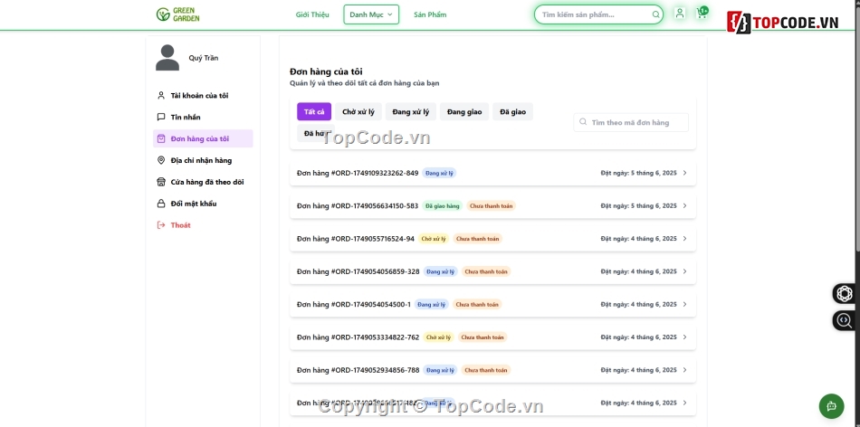Open Đổi mật khẩu in sidebar
Viewport: 860px width, 427px height.
click(x=203, y=204)
